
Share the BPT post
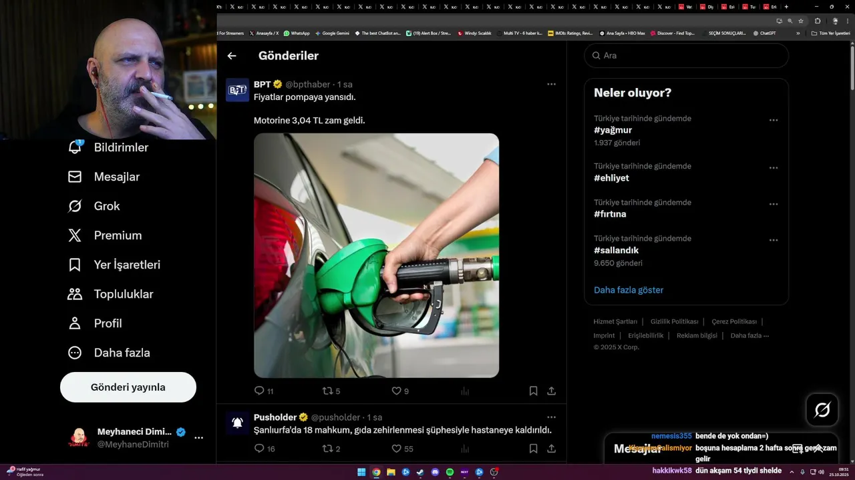pyautogui.click(x=552, y=391)
